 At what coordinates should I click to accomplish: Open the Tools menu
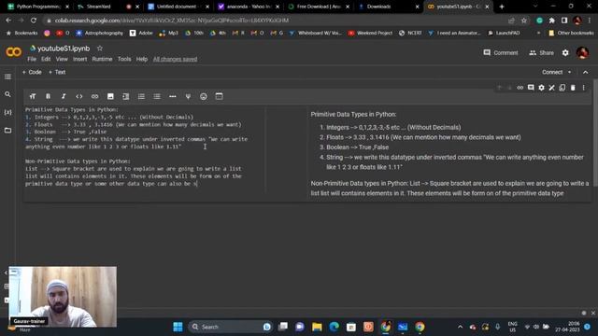[124, 59]
